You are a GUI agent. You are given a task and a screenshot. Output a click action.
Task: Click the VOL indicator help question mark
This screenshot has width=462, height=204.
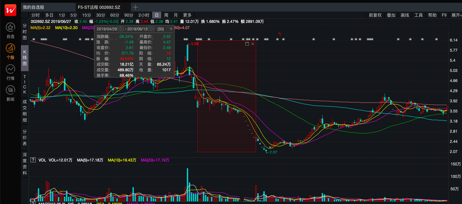[x=33, y=160]
